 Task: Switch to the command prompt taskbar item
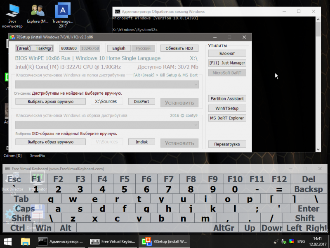(60, 242)
